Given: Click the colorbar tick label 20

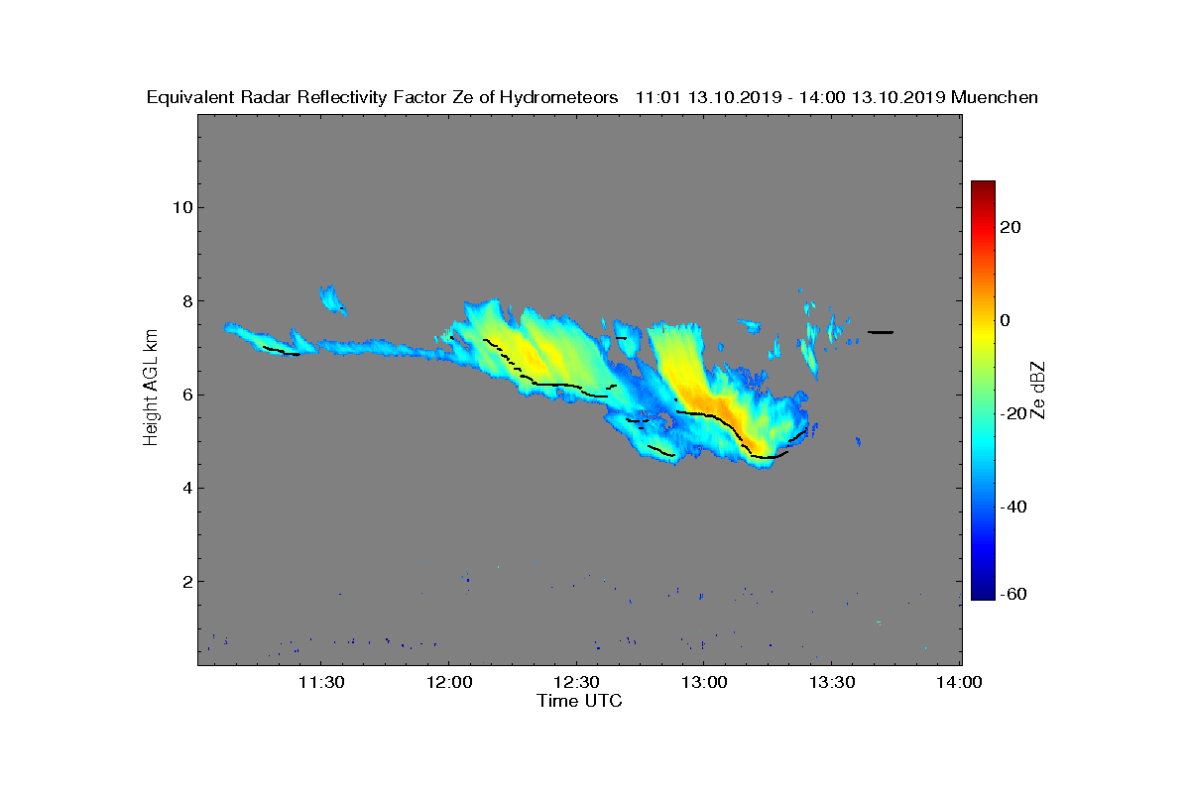Looking at the screenshot, I should pos(1011,227).
